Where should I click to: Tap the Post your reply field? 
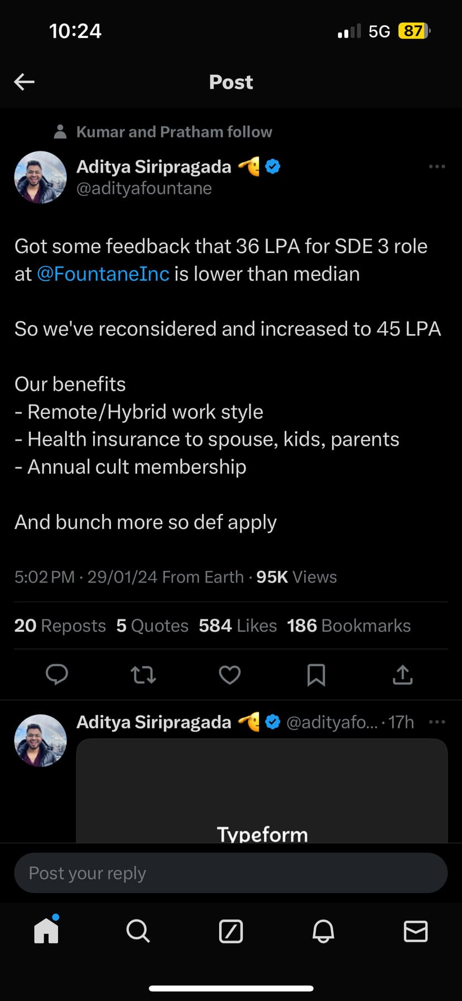tap(230, 873)
